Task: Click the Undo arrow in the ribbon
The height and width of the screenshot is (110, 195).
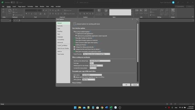Action: tap(3, 9)
